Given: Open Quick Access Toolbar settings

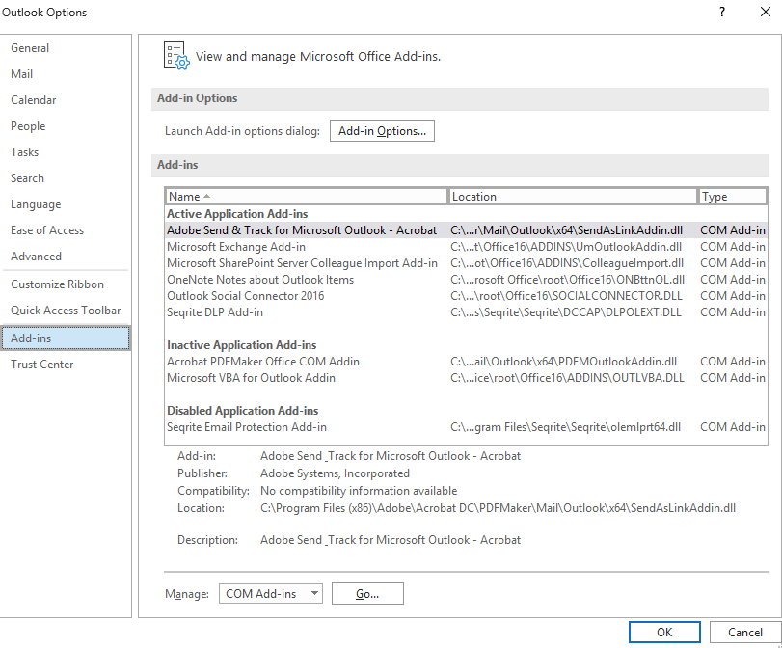Looking at the screenshot, I should [x=66, y=310].
